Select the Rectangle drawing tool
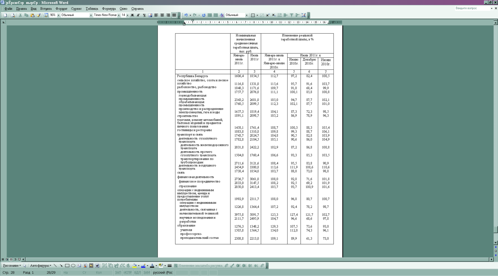 tap(67, 266)
